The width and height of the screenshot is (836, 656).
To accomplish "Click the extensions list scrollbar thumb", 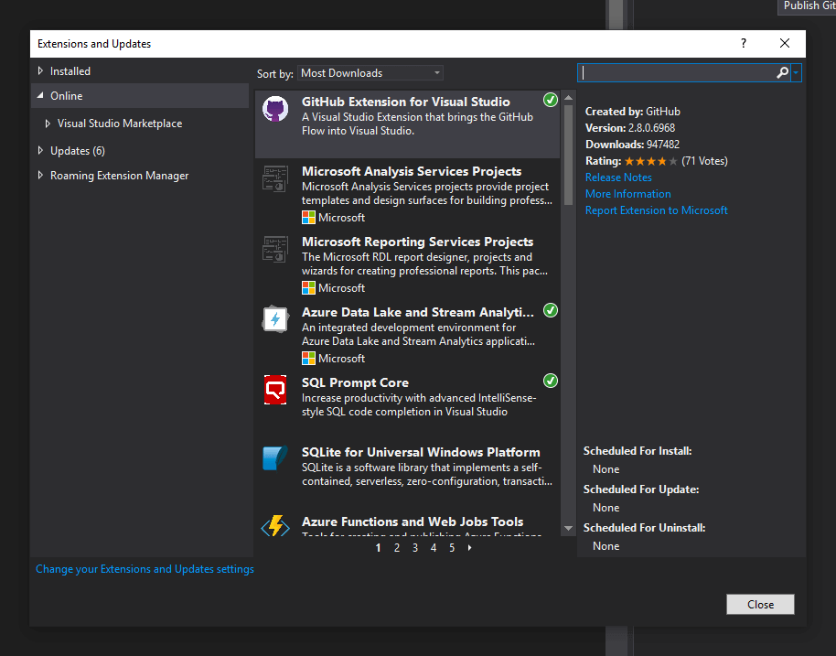I will pos(568,155).
